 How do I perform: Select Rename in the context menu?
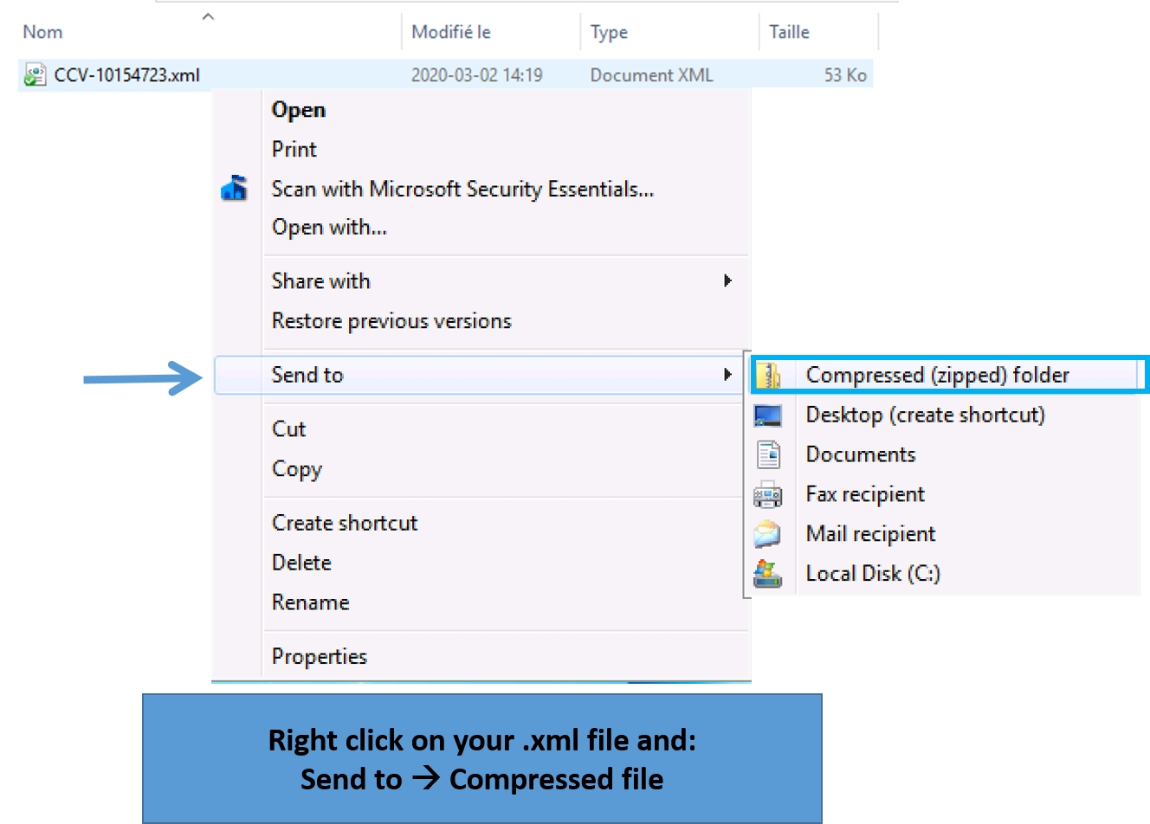(x=311, y=602)
